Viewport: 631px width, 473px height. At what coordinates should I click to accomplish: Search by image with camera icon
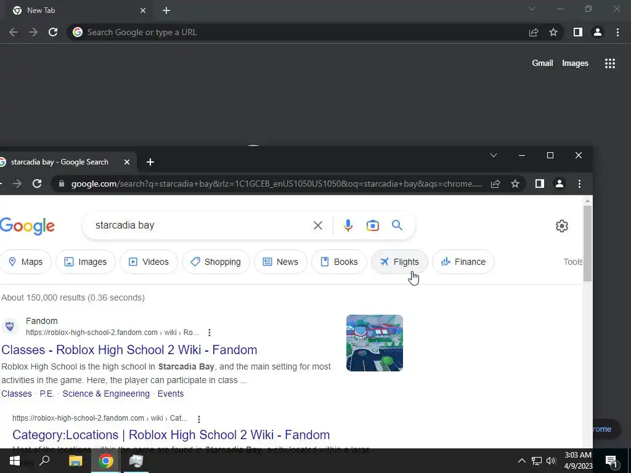click(373, 225)
